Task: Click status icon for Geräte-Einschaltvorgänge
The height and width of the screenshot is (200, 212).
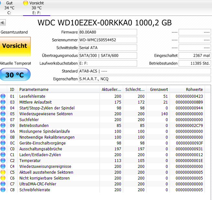Action: click(x=3, y=143)
